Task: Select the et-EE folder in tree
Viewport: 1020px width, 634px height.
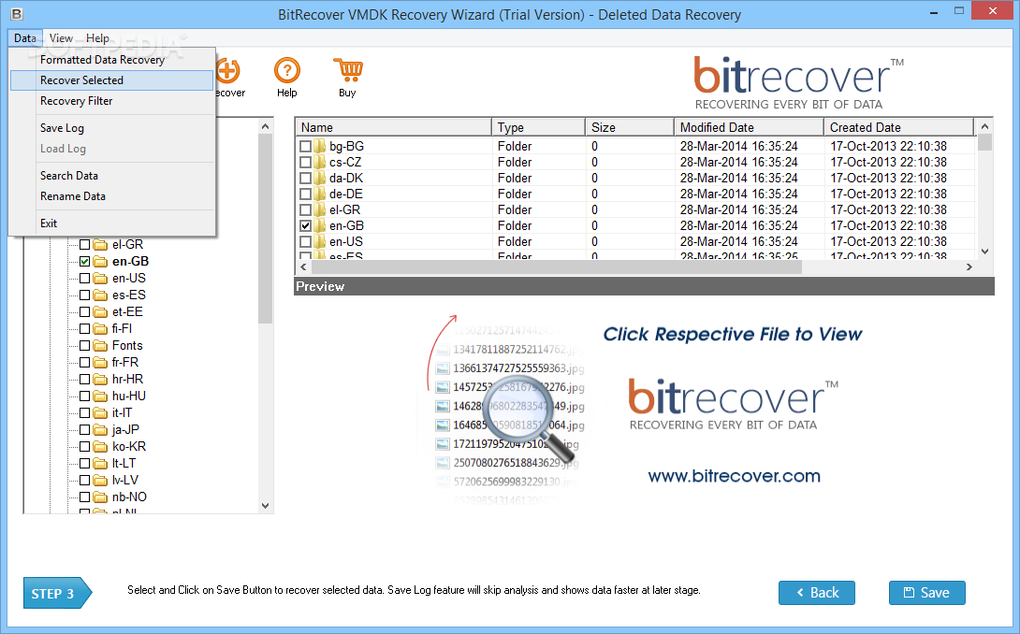Action: coord(127,312)
